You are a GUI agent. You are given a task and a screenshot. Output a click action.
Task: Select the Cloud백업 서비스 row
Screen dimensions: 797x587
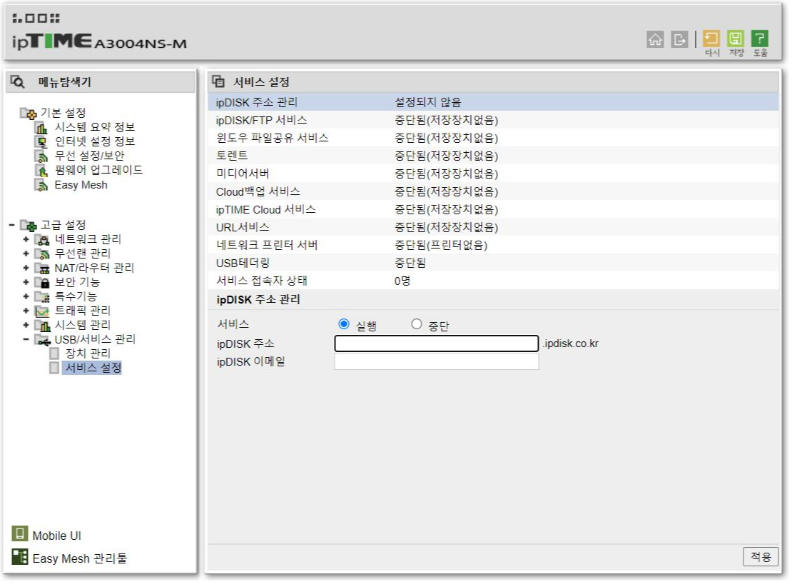[x=493, y=192]
